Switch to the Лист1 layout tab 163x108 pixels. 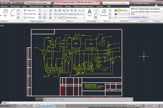[5, 103]
